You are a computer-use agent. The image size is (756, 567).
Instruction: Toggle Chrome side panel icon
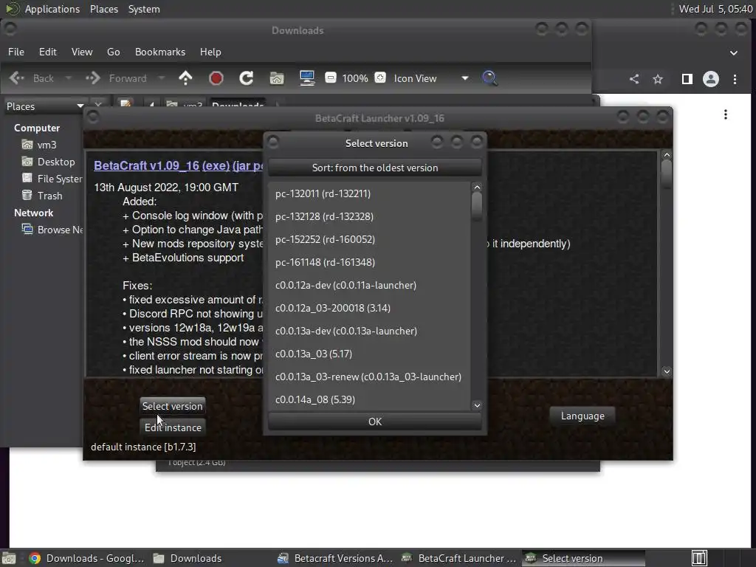[687, 79]
